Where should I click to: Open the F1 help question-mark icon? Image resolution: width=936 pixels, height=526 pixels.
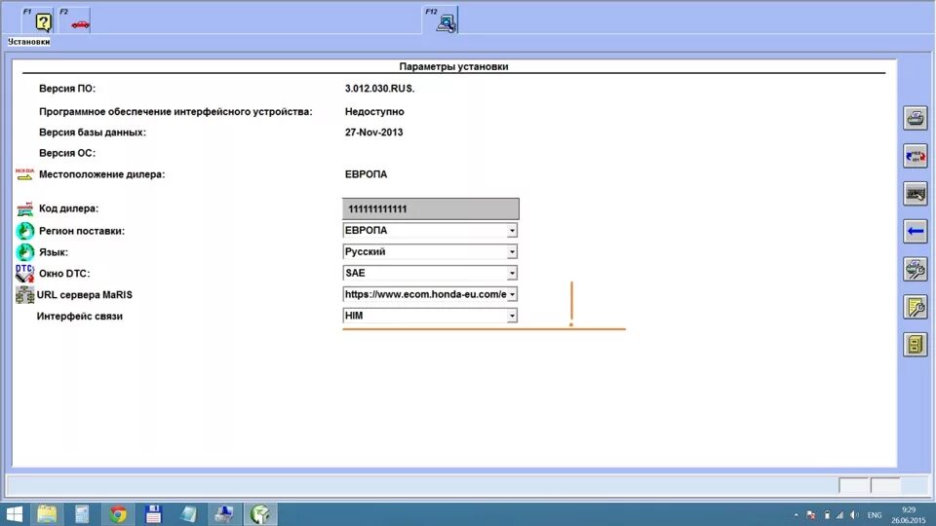(43, 22)
